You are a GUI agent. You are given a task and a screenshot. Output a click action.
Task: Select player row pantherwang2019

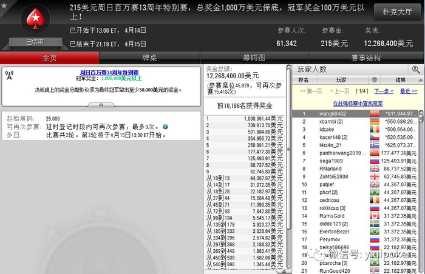[x=355, y=153]
